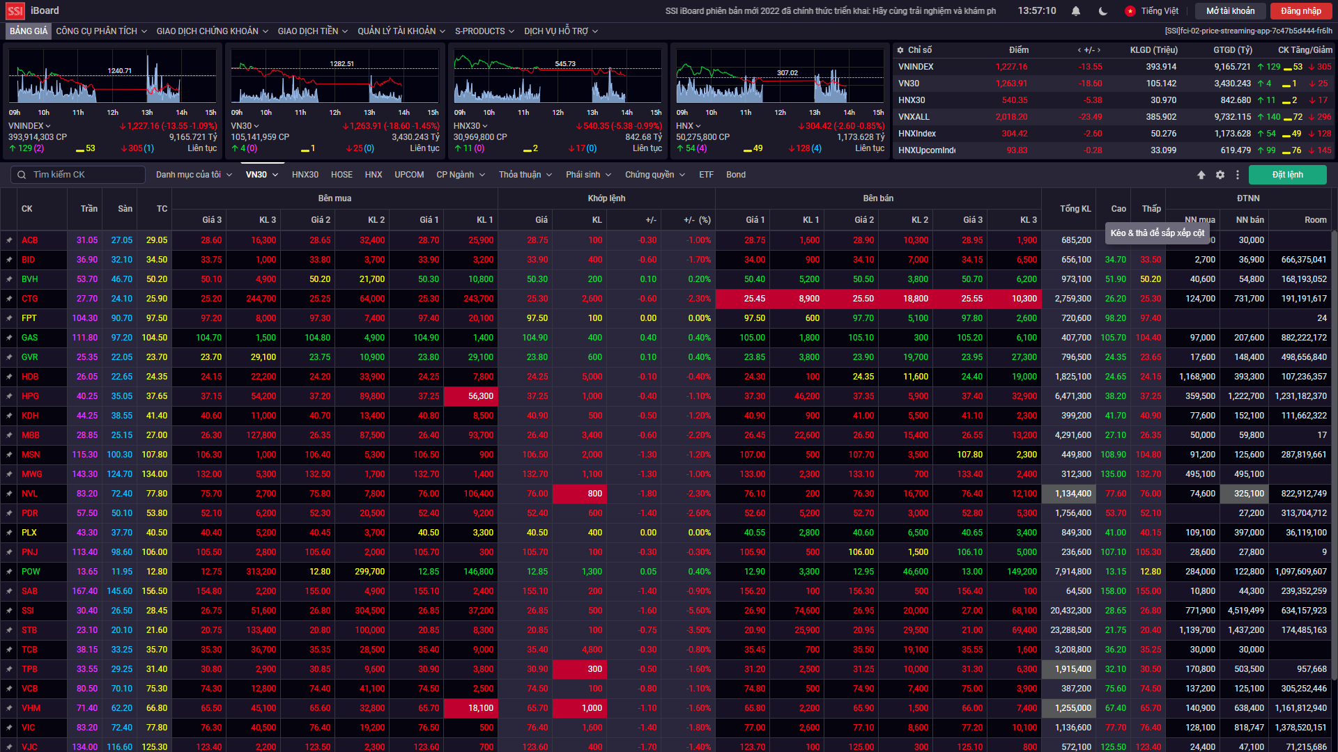The image size is (1338, 752).
Task: Switch to the HOSE tab
Action: (x=341, y=175)
